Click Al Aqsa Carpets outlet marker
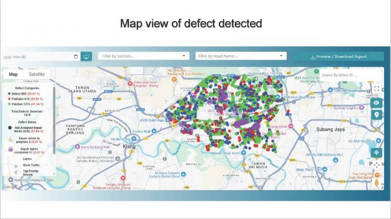Viewport: 391px width, 219px height. point(183,174)
